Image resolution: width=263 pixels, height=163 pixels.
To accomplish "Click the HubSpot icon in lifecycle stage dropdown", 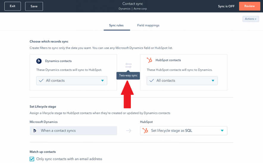I will point(145,131).
